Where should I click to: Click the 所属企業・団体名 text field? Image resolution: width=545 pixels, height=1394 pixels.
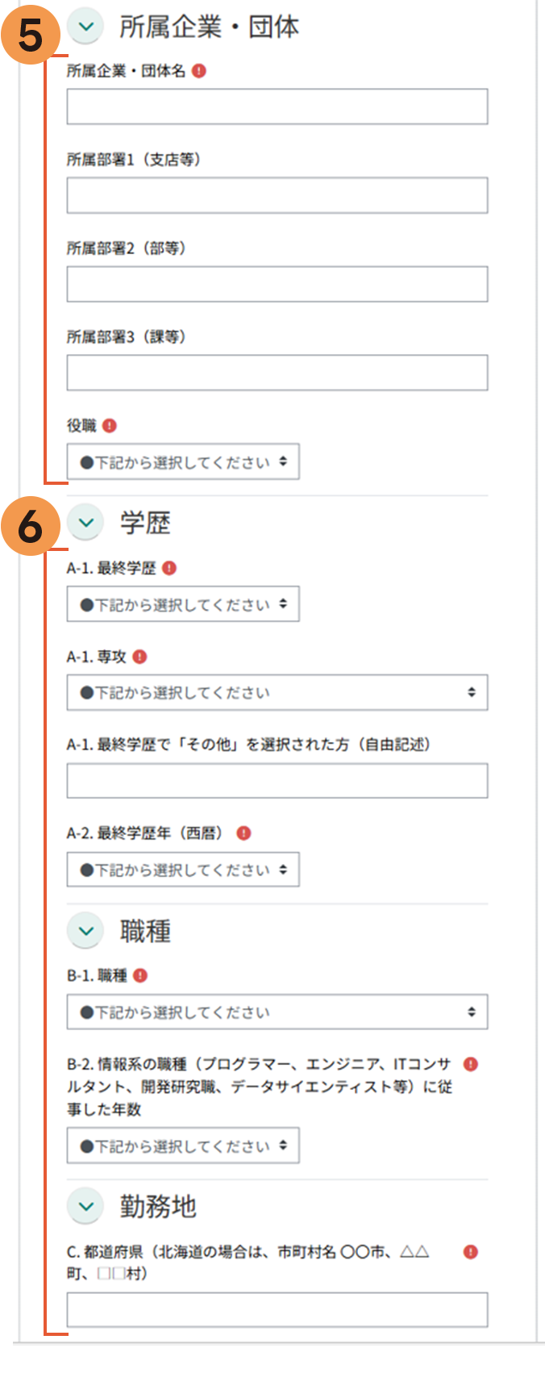click(x=277, y=106)
